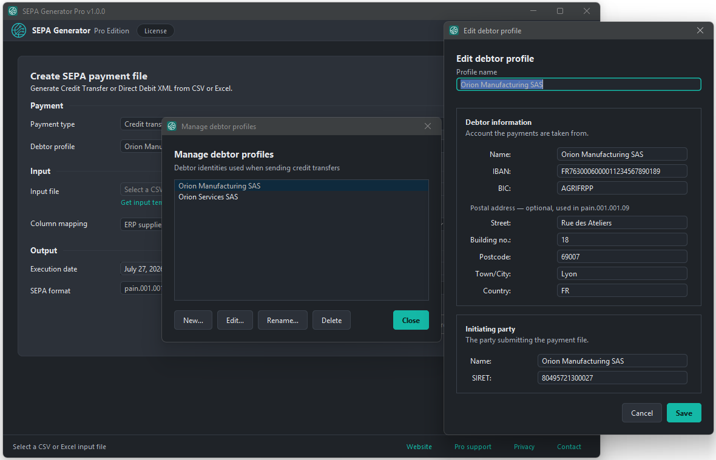Click the Initiating party Name field
This screenshot has width=716, height=460.
(x=612, y=361)
